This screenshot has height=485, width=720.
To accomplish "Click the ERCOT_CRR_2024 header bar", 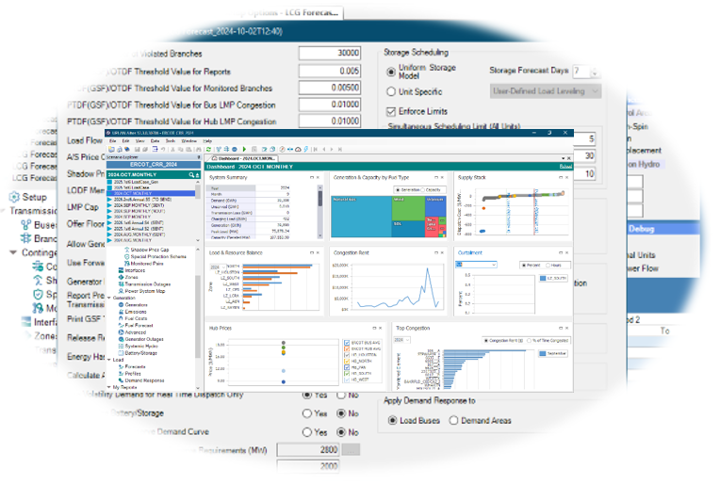I will [153, 165].
